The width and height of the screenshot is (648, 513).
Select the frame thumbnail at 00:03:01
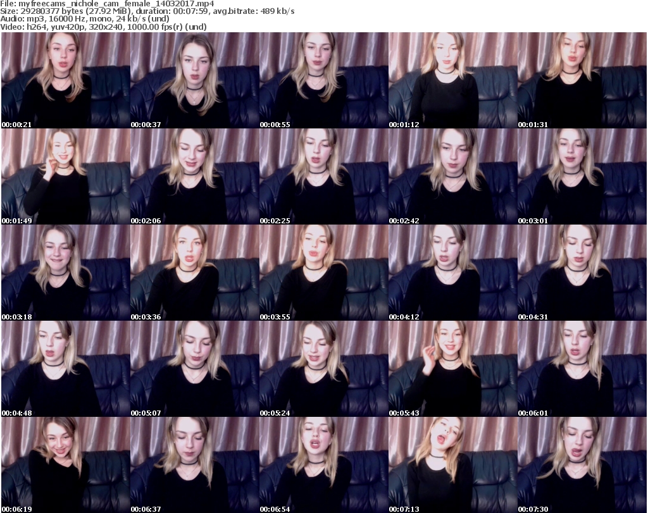(x=582, y=176)
